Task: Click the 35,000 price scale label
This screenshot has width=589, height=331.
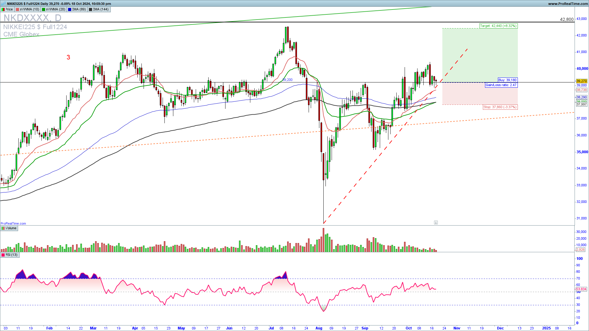Action: [x=582, y=152]
